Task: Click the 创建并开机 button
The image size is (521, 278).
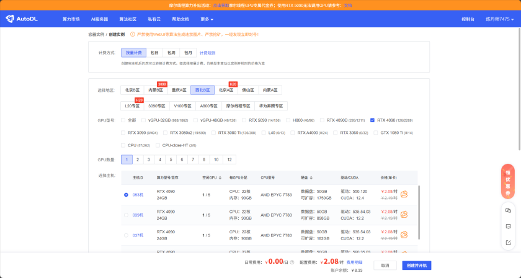Action: tap(417, 266)
